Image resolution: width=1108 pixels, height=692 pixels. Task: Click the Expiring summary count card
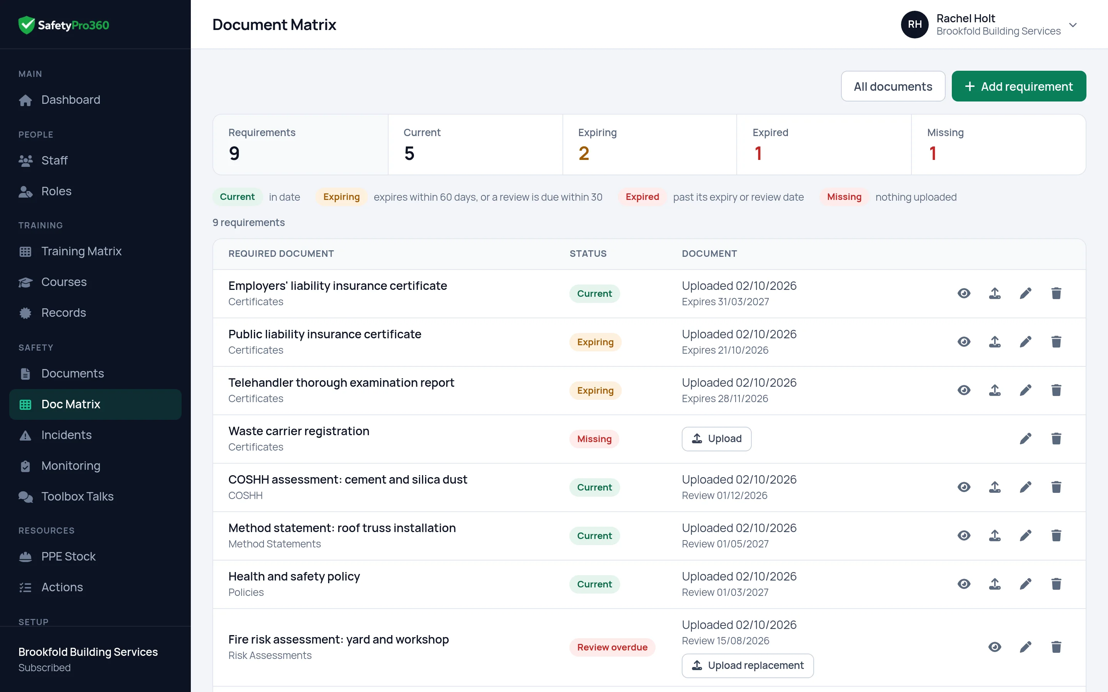649,145
